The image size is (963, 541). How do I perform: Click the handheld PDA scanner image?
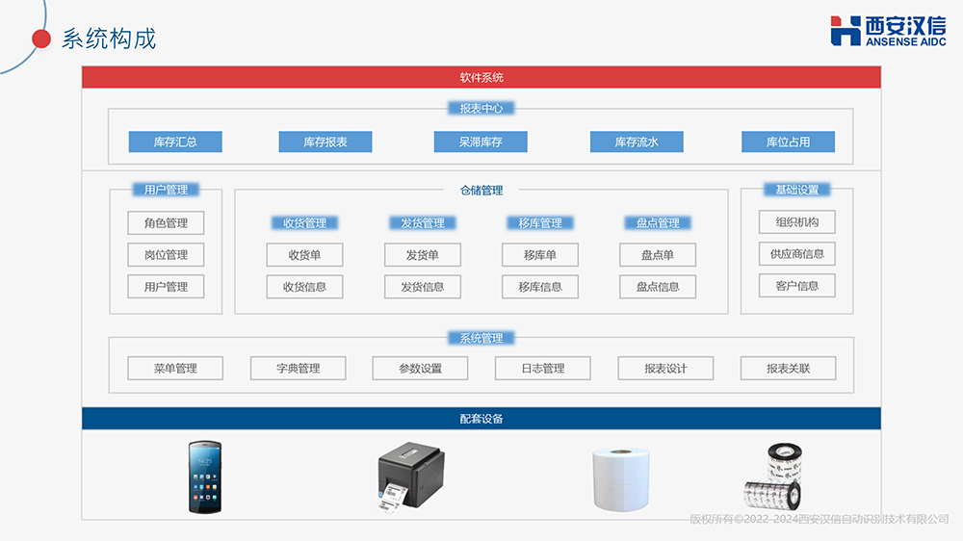pyautogui.click(x=203, y=477)
